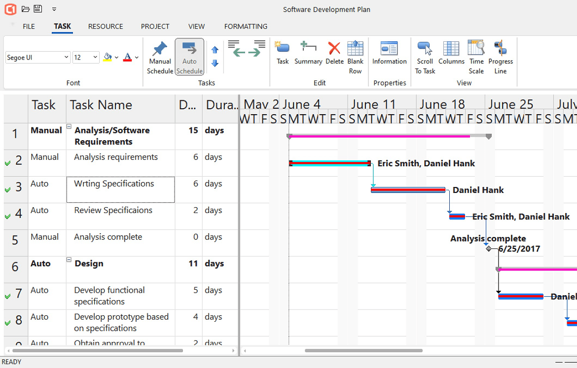Insert a new Task

283,53
